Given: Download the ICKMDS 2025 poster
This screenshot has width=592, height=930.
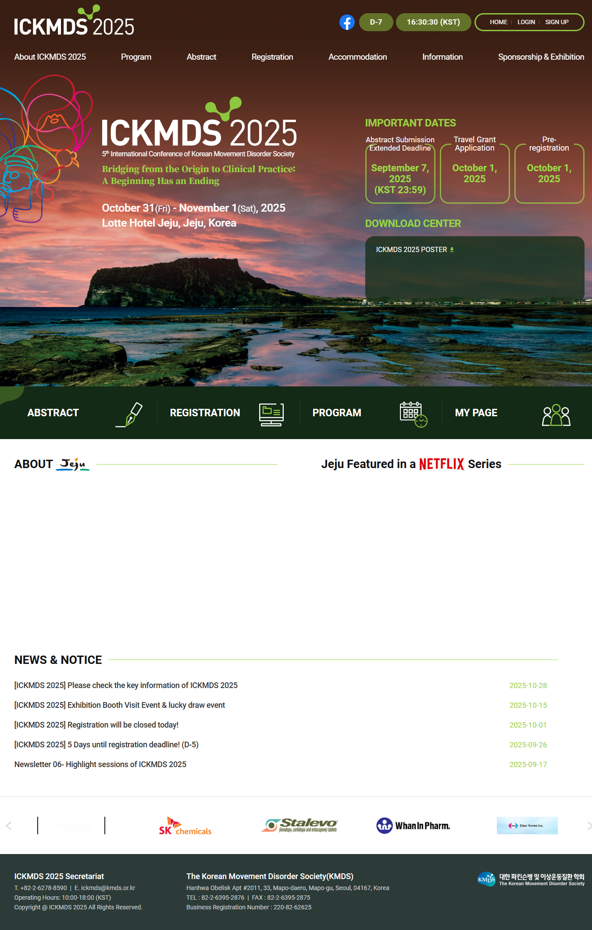Looking at the screenshot, I should 415,249.
